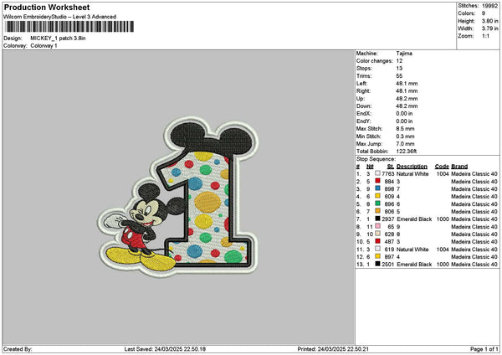Select the Emerald Black description in row 13
The image size is (502, 355).
414,265
